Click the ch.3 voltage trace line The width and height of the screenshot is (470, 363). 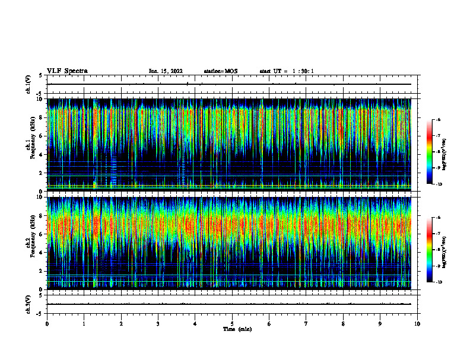tap(229, 304)
